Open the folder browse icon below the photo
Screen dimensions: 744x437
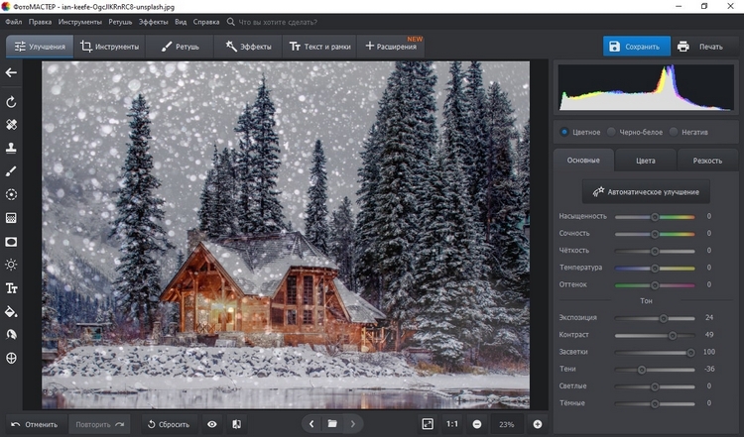(332, 424)
